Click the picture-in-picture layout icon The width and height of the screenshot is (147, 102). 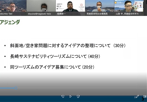pos(145,96)
